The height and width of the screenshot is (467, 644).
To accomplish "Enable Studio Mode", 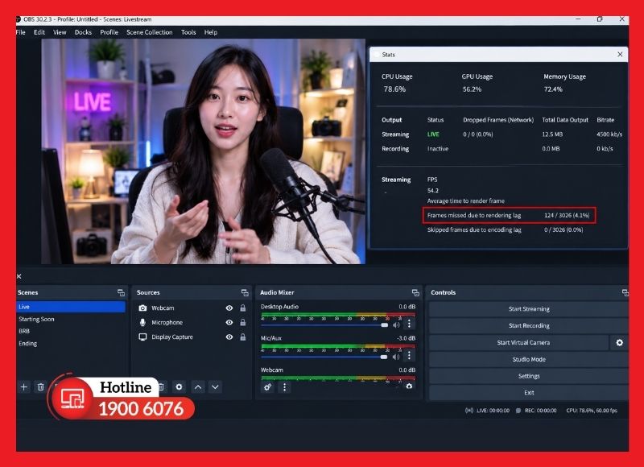I will [529, 359].
